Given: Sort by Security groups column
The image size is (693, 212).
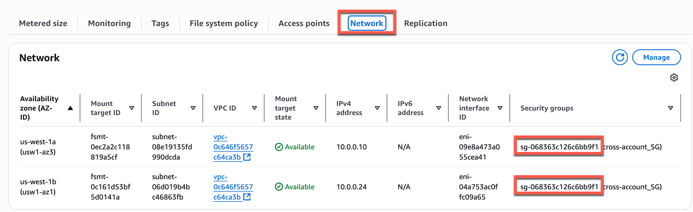Looking at the screenshot, I should point(671,108).
